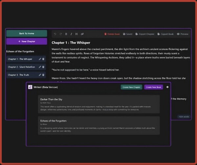
Task: Toggle italic formatting in the editor
Action: click(71, 34)
